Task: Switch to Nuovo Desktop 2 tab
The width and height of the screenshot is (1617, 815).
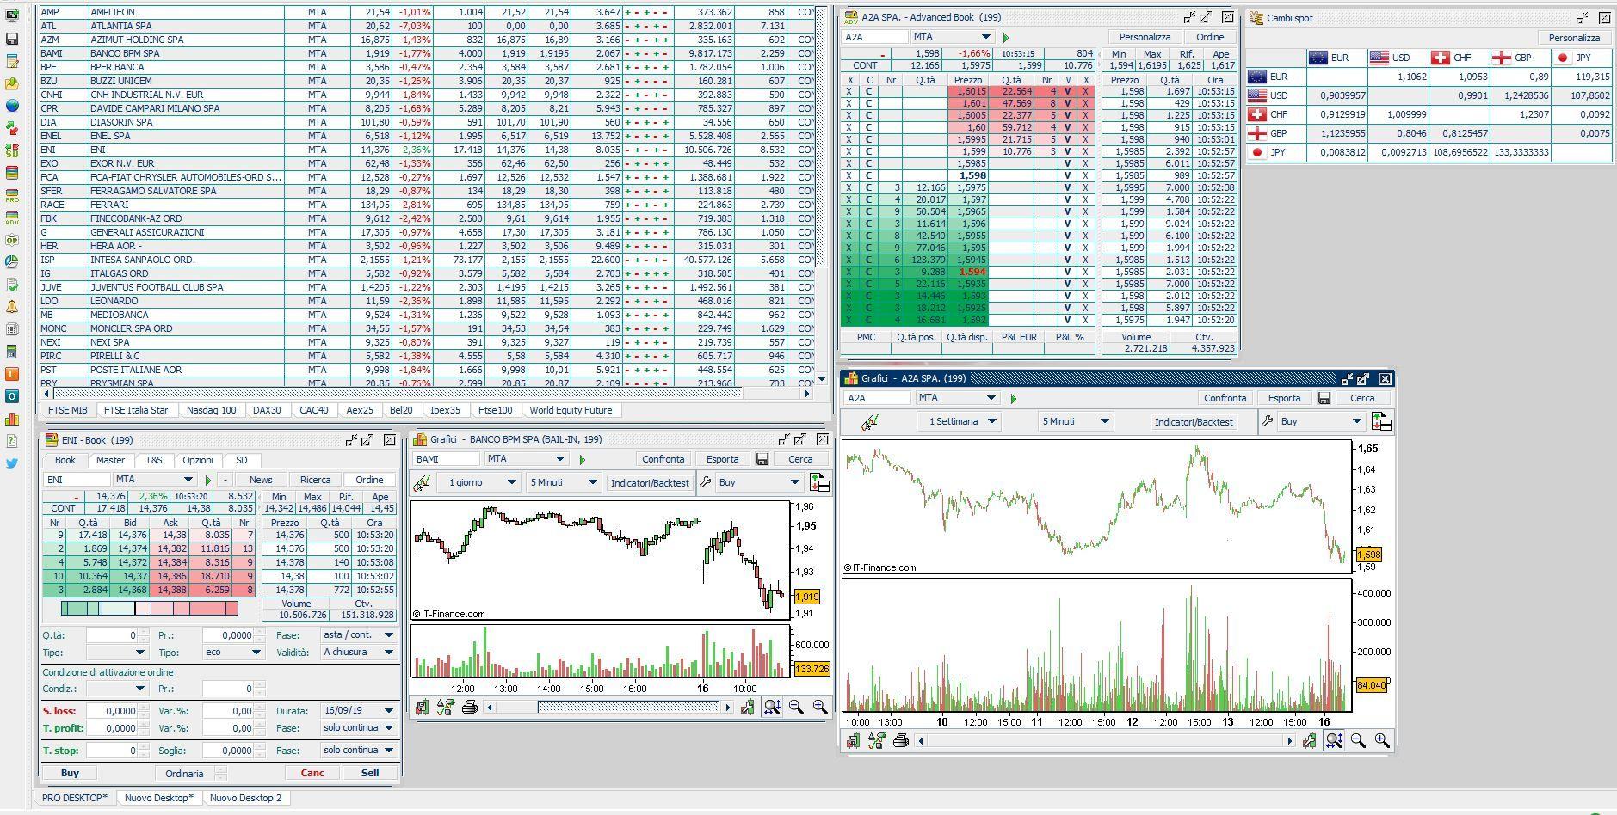Action: pyautogui.click(x=246, y=798)
